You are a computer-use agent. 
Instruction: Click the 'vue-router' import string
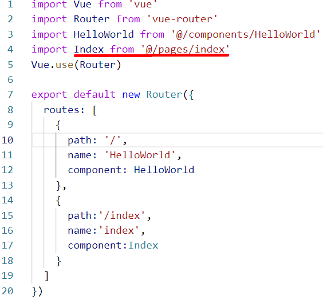(x=182, y=19)
